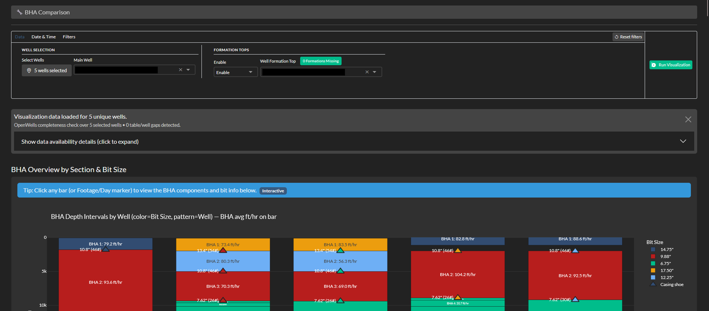Toggle Casing shoe legend entry visibility
Screen dimensions: 709x311
tap(667, 284)
